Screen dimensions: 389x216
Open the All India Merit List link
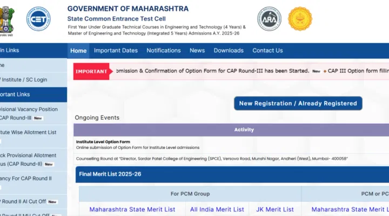pyautogui.click(x=217, y=210)
